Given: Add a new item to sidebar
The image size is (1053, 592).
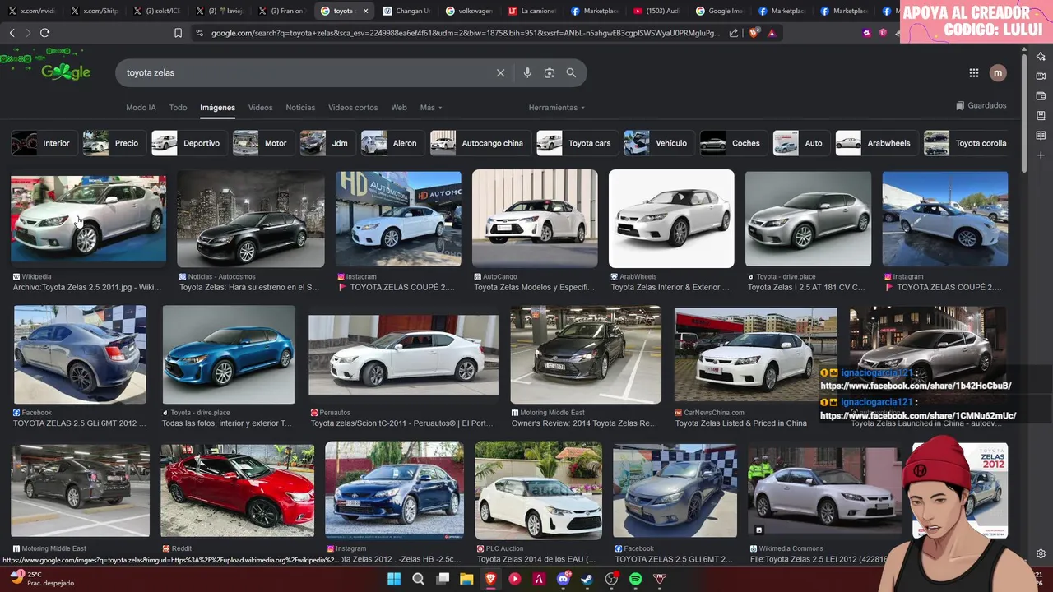Looking at the screenshot, I should pyautogui.click(x=1041, y=155).
